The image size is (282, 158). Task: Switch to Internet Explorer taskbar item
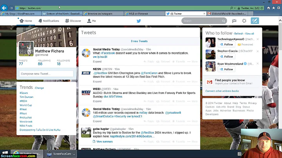(27, 154)
